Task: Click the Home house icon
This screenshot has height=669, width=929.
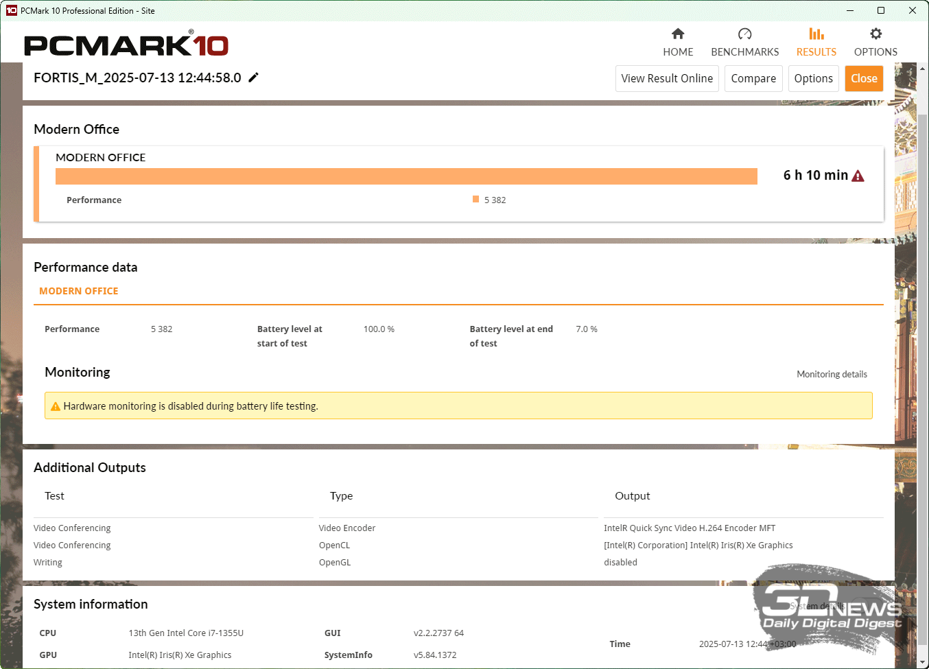Action: point(678,34)
